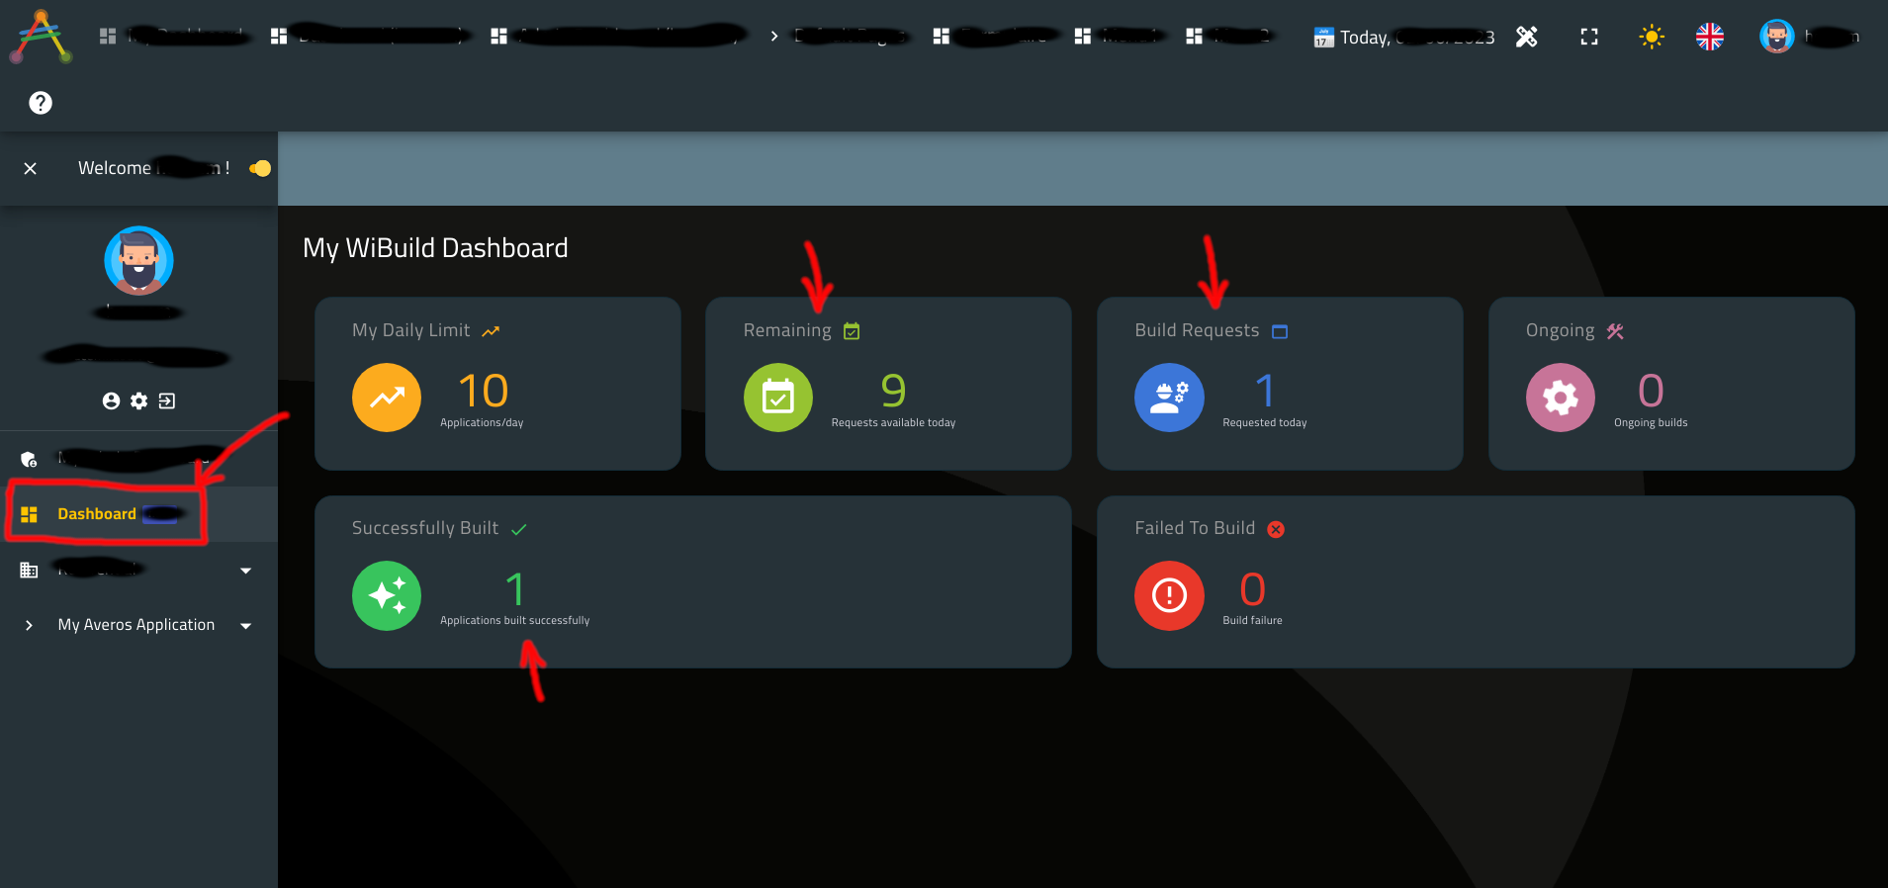Open the user avatar menu top right
This screenshot has height=888, width=1888.
coord(1777,37)
